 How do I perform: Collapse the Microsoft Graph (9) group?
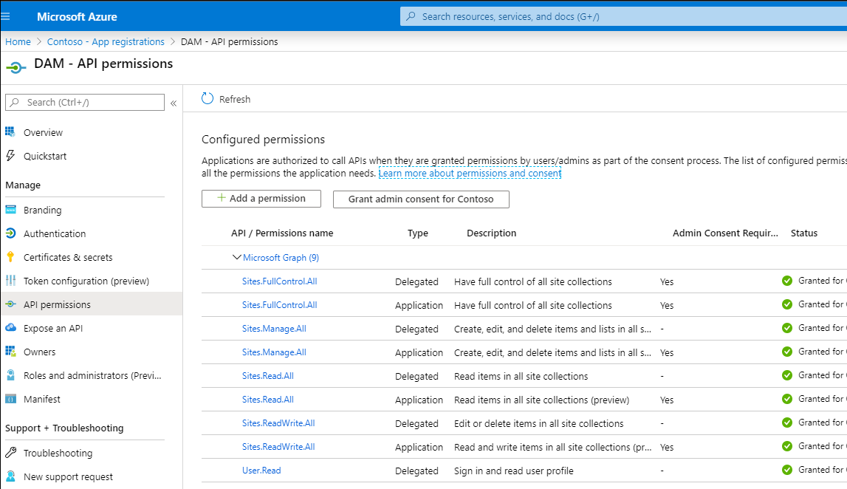click(236, 257)
